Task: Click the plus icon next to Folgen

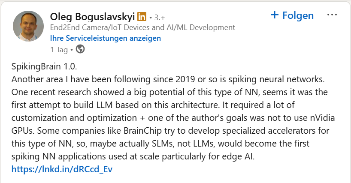Action: tap(275, 15)
